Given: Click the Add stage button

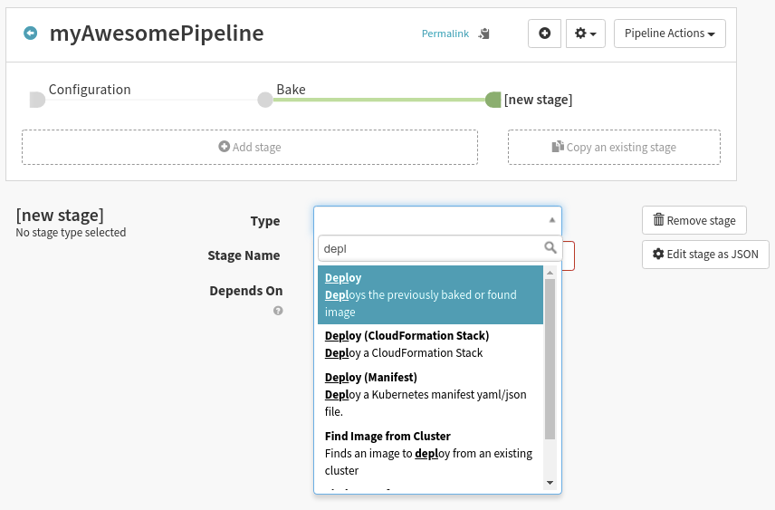Looking at the screenshot, I should coord(250,147).
